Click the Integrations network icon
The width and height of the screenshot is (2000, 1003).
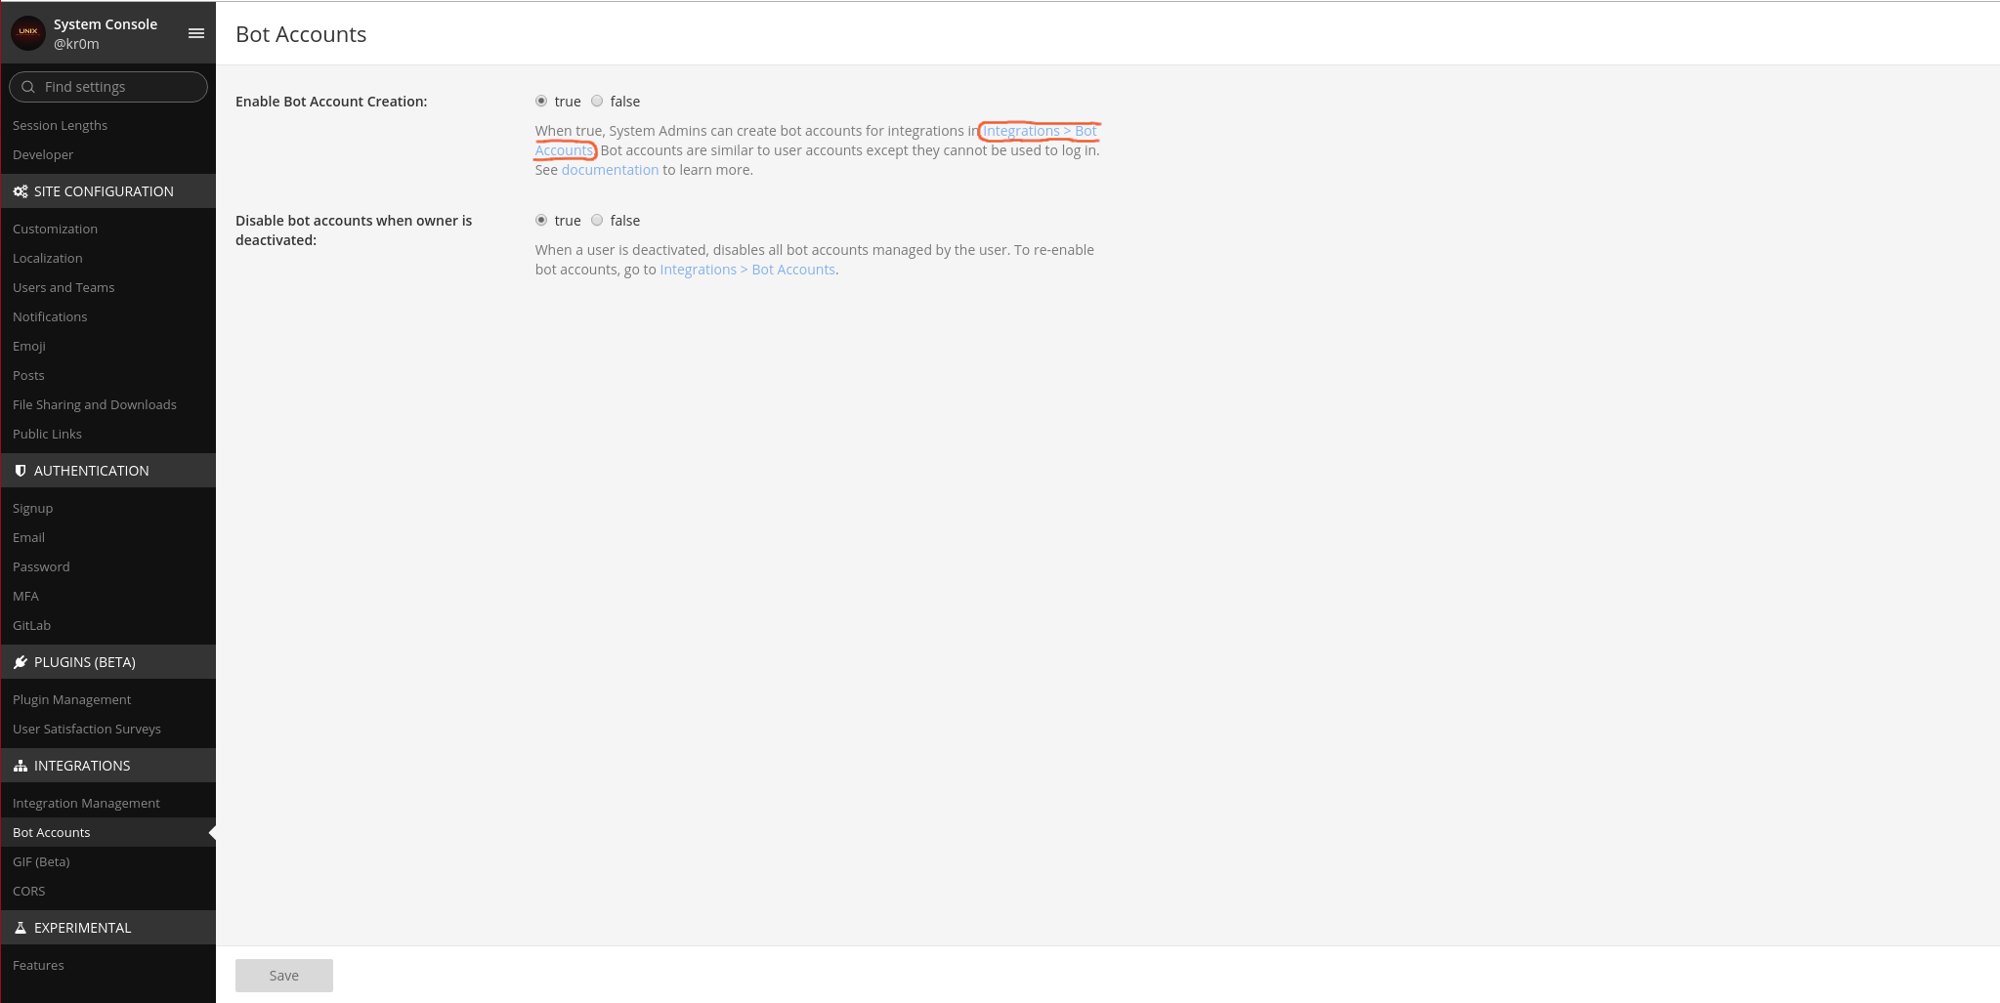21,766
